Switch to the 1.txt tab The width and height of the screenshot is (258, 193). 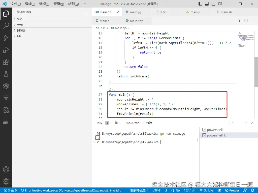pyautogui.click(x=163, y=12)
